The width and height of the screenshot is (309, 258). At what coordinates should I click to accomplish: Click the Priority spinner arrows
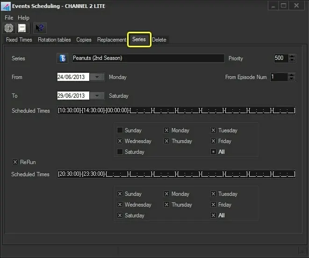(x=292, y=58)
